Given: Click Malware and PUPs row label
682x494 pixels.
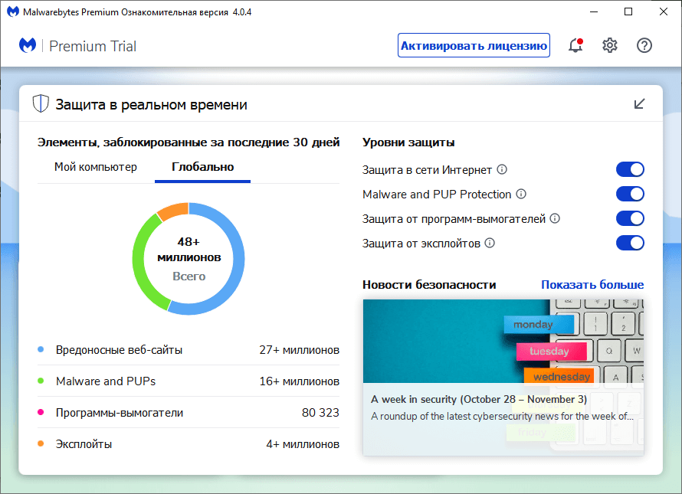Looking at the screenshot, I should pos(106,381).
